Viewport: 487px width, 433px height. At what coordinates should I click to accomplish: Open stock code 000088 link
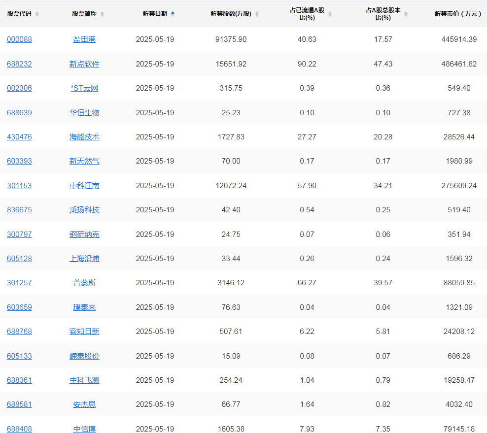coord(19,39)
